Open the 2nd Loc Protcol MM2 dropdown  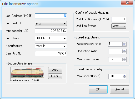pos(119,26)
